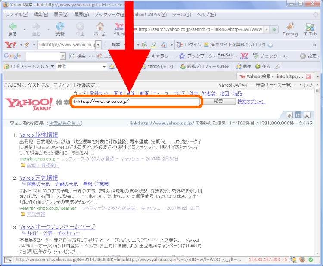
Task: Open the back-history dropdown next to 戻る
Action: [25, 29]
